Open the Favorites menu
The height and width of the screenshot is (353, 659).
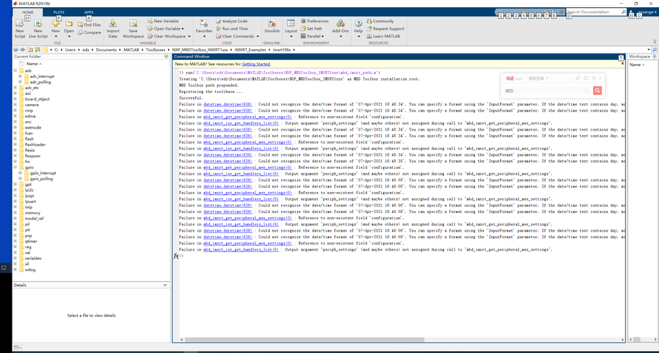click(x=204, y=28)
